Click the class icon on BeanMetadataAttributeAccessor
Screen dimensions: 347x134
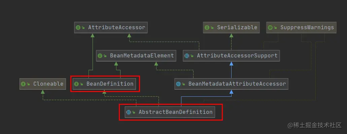178,84
